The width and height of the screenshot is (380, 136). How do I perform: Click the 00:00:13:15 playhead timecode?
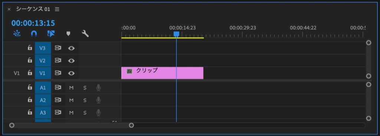(x=33, y=23)
